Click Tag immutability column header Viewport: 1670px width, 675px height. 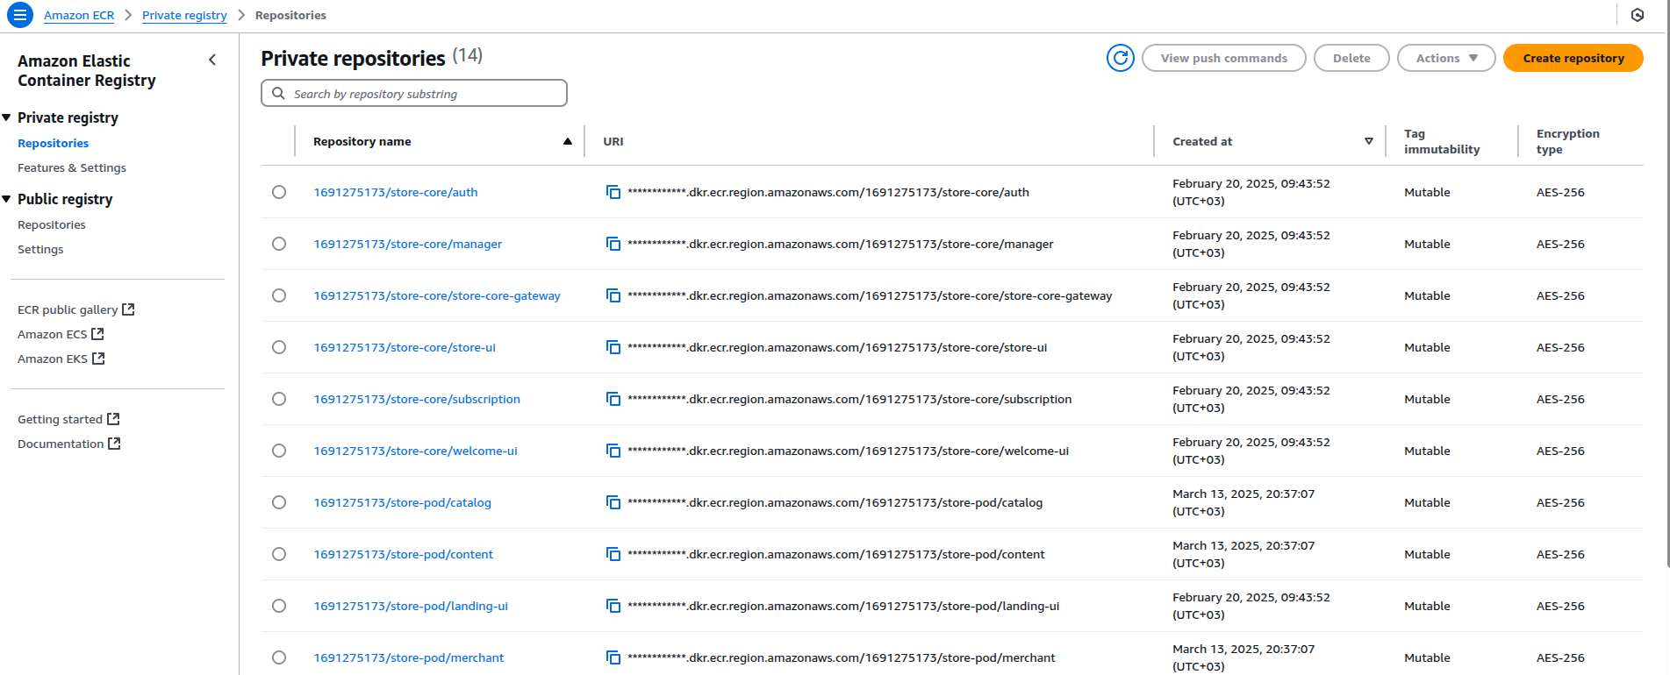pos(1442,141)
